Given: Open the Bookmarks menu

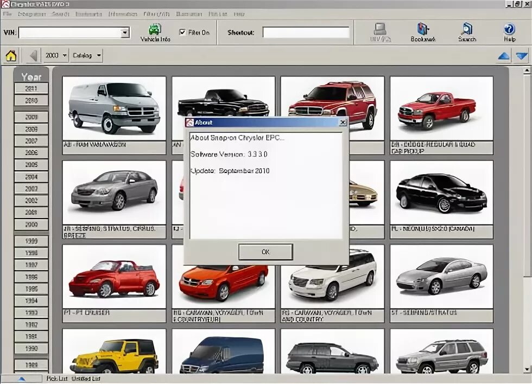Looking at the screenshot, I should tap(88, 14).
